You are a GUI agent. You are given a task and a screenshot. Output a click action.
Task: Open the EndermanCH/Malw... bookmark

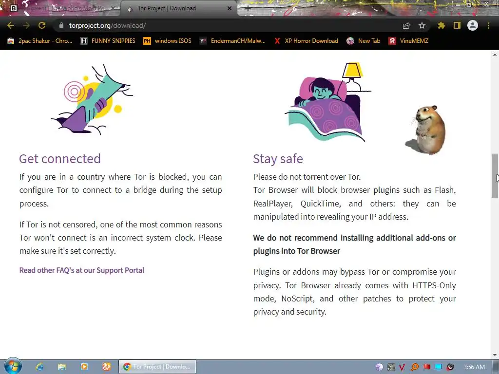pyautogui.click(x=232, y=41)
